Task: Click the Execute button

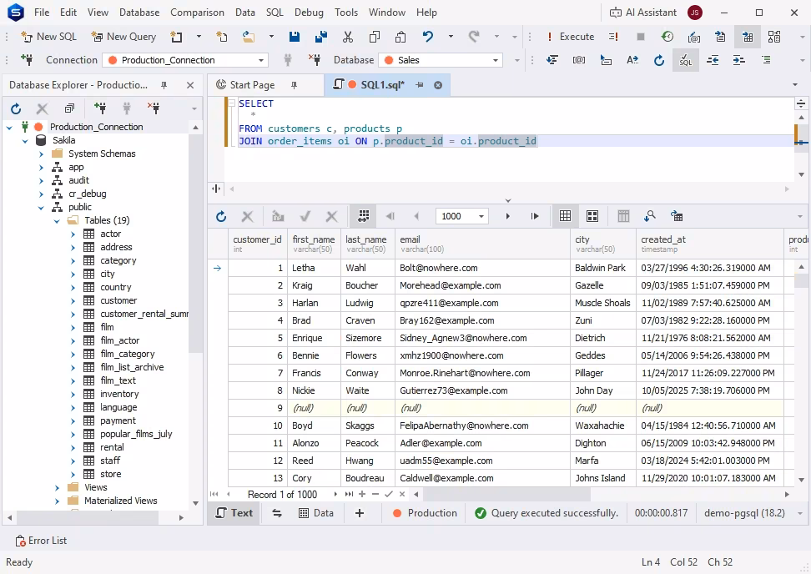Action: pos(571,37)
